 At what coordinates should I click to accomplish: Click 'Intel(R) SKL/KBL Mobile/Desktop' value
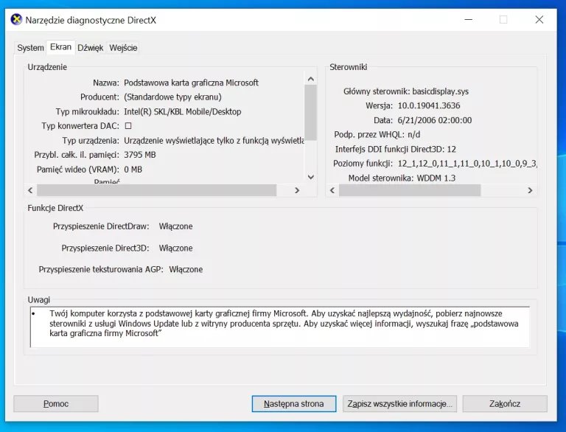point(183,111)
